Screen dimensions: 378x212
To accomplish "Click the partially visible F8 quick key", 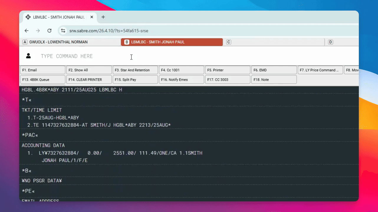I will tap(351, 70).
